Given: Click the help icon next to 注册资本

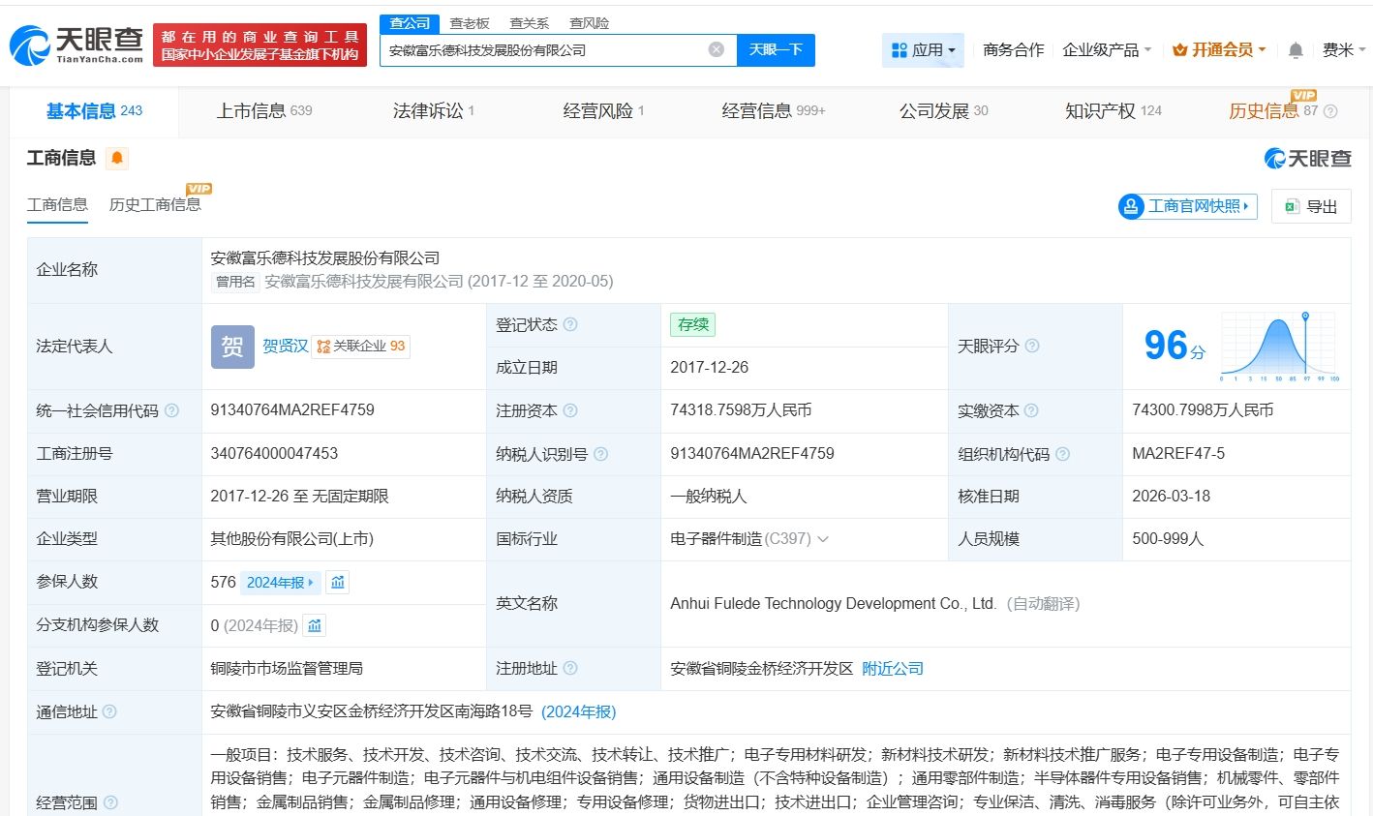Looking at the screenshot, I should pos(570,410).
